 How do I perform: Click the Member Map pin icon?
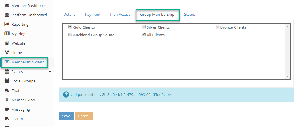pos(7,100)
